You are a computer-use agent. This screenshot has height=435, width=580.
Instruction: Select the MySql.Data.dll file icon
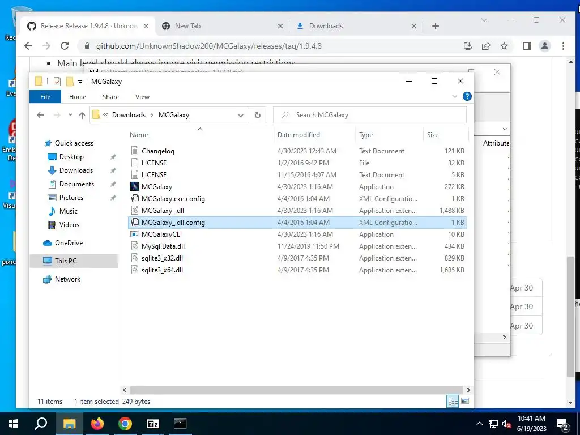135,246
